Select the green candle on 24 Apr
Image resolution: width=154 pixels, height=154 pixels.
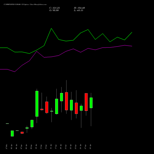(x=81, y=108)
